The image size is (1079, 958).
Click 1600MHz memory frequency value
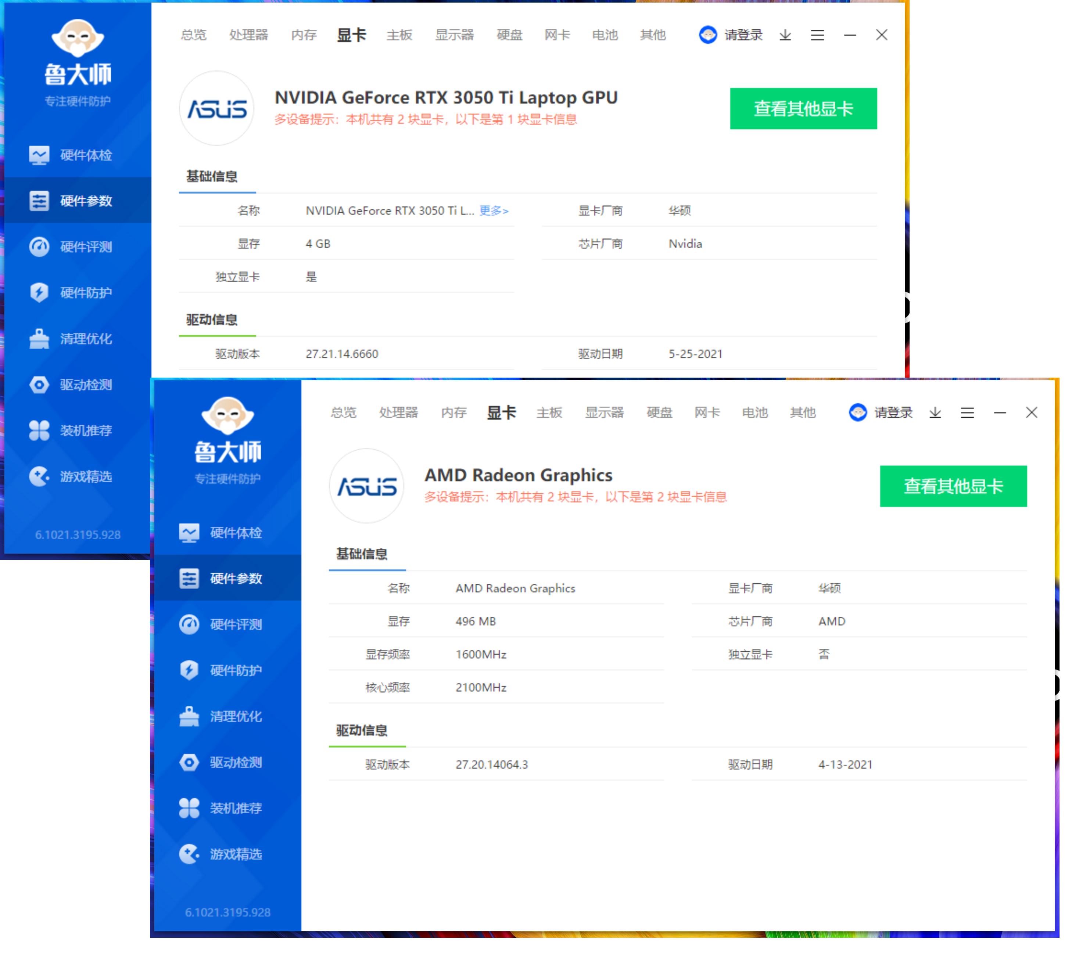coord(481,654)
